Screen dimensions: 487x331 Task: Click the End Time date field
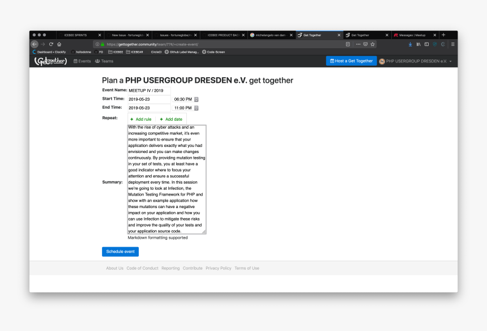[149, 108]
